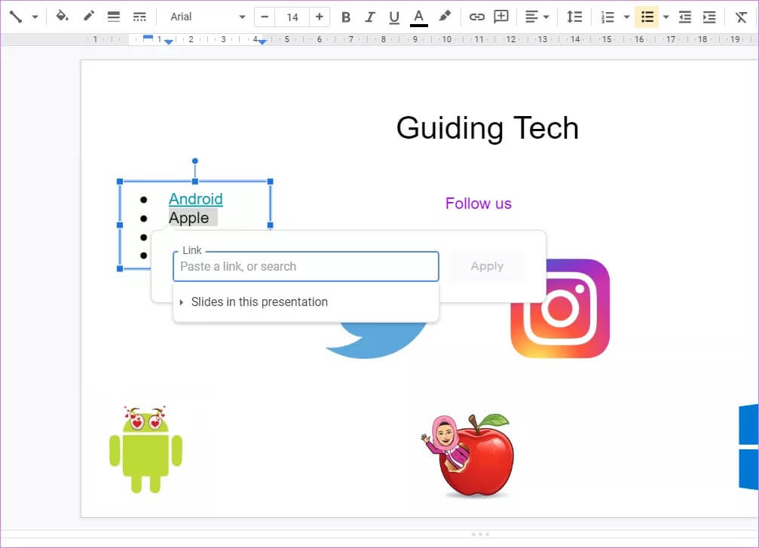Open the bulleted list style dropdown arrow
Image resolution: width=759 pixels, height=548 pixels.
(x=666, y=17)
